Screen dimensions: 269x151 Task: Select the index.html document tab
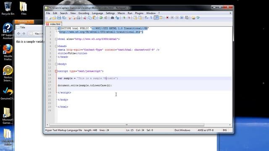53,24
